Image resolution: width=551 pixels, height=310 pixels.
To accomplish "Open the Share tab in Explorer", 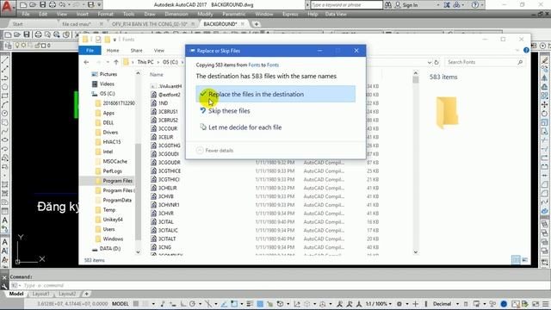I will point(136,51).
